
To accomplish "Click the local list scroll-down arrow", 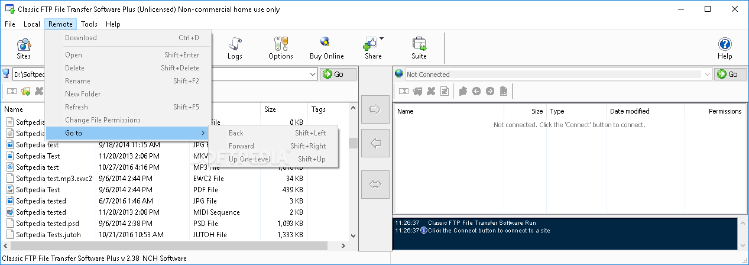I will pos(353,235).
